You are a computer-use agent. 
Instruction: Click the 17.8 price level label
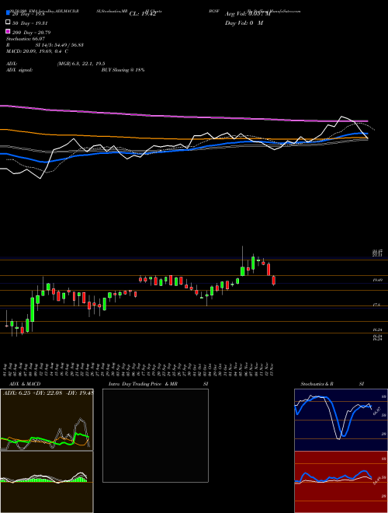coord(376,305)
